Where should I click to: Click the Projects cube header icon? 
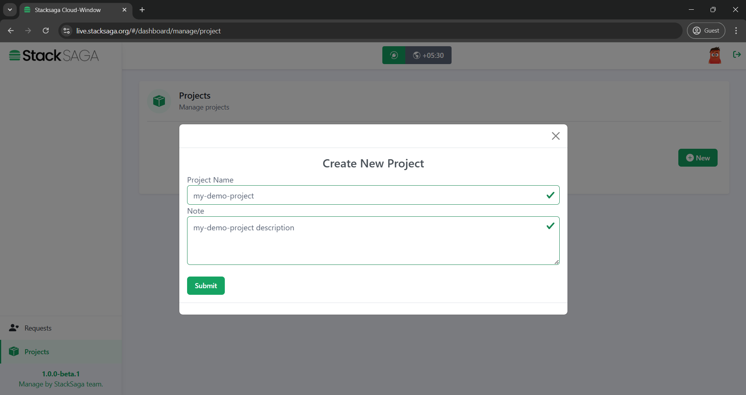(x=159, y=101)
